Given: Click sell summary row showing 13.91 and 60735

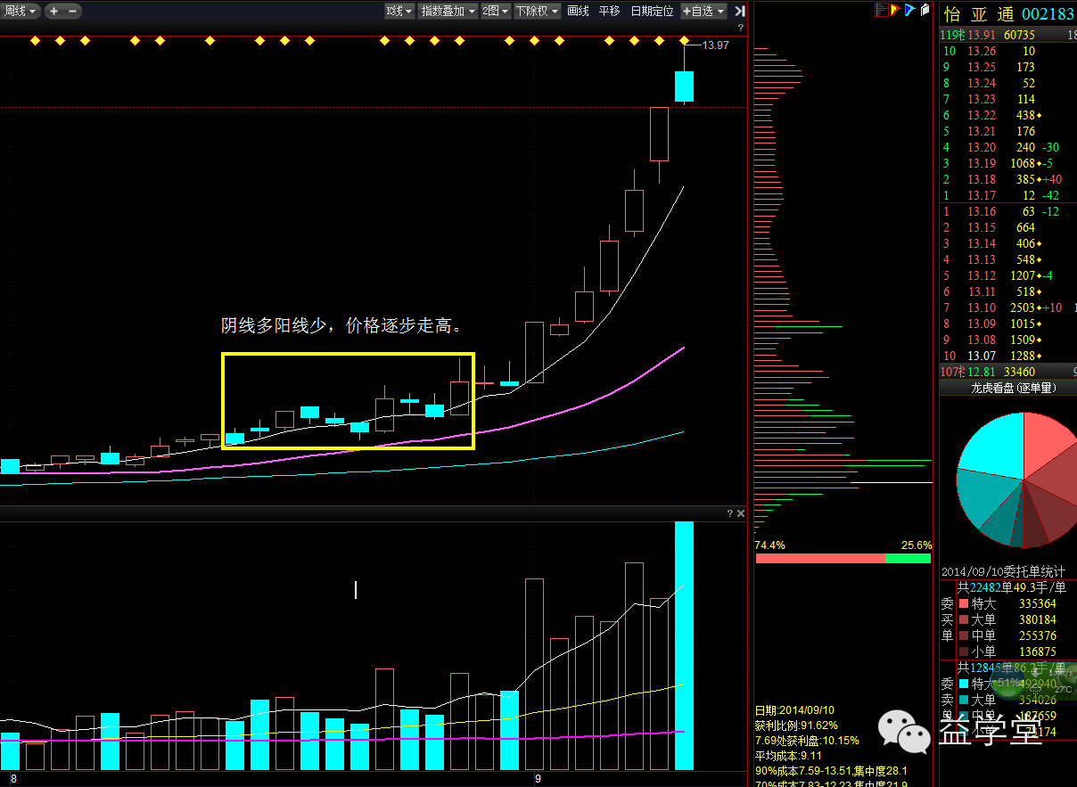Looking at the screenshot, I should click(1008, 35).
